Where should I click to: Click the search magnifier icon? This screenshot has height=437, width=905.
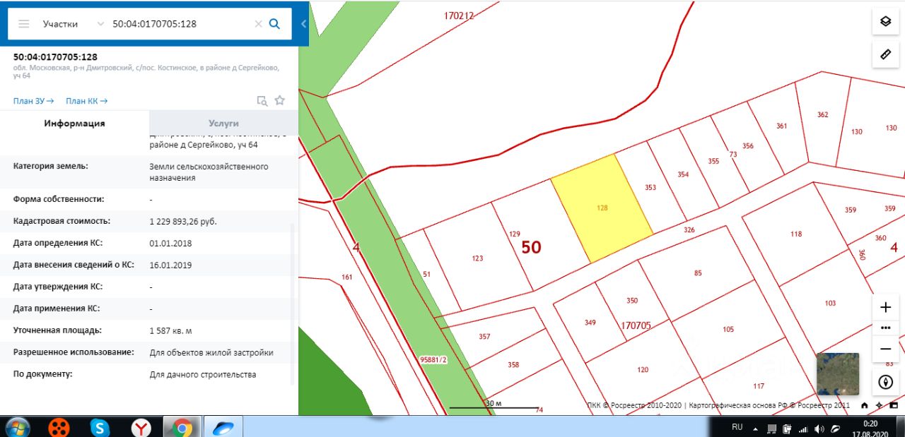275,23
